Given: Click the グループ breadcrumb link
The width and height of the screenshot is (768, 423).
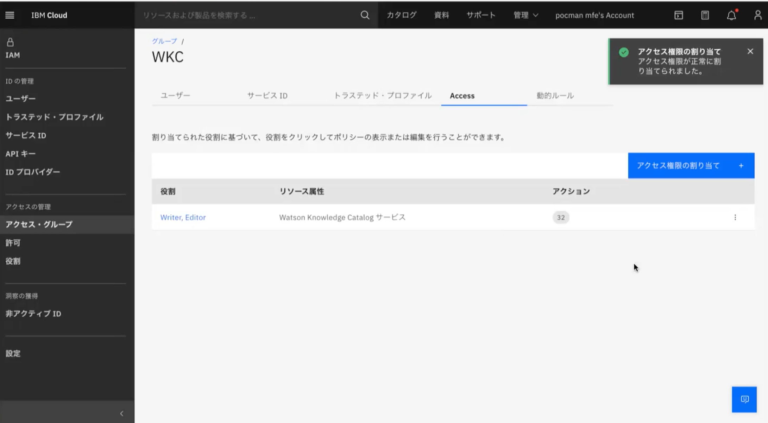Looking at the screenshot, I should tap(164, 41).
